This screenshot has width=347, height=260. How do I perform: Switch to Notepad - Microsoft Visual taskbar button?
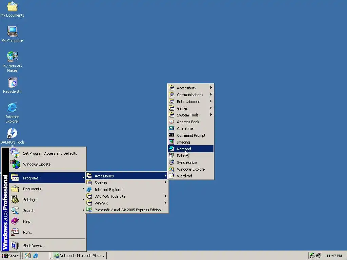point(79,256)
